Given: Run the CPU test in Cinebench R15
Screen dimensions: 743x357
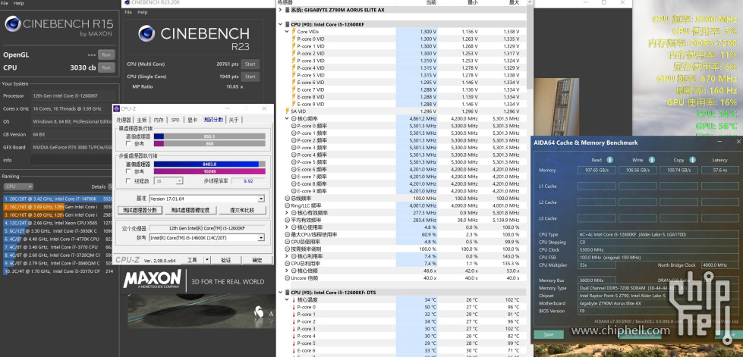Looking at the screenshot, I should pos(106,67).
